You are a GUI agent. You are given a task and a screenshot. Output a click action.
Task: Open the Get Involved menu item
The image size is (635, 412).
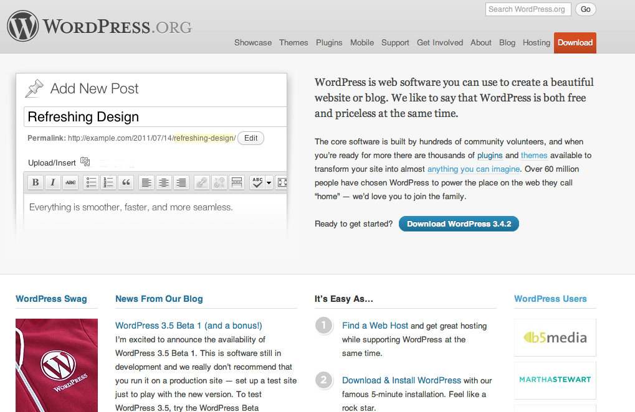[440, 42]
